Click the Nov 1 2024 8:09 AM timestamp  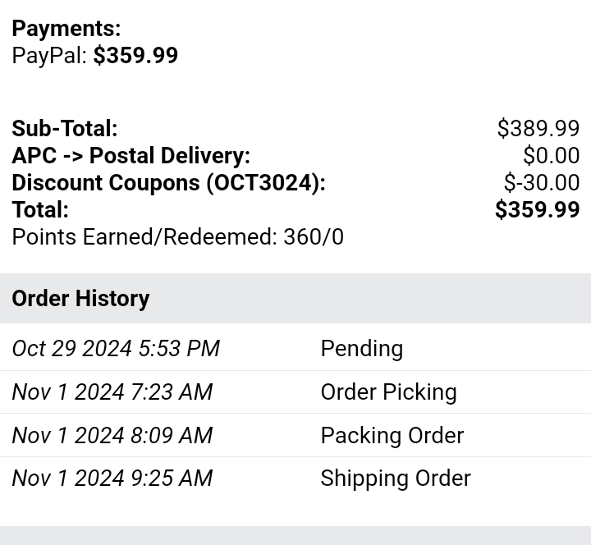click(x=112, y=435)
